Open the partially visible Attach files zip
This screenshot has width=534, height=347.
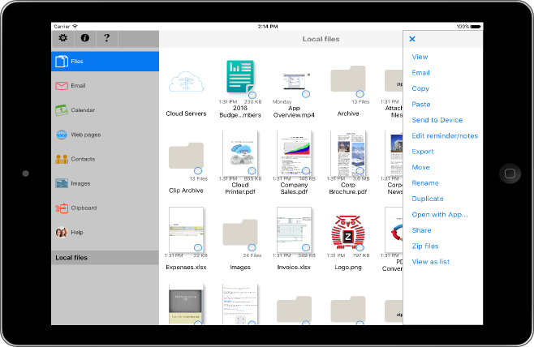394,81
